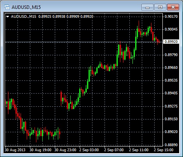
Task: Click the 2 Sep 07:00 time label
Action: coord(114,150)
